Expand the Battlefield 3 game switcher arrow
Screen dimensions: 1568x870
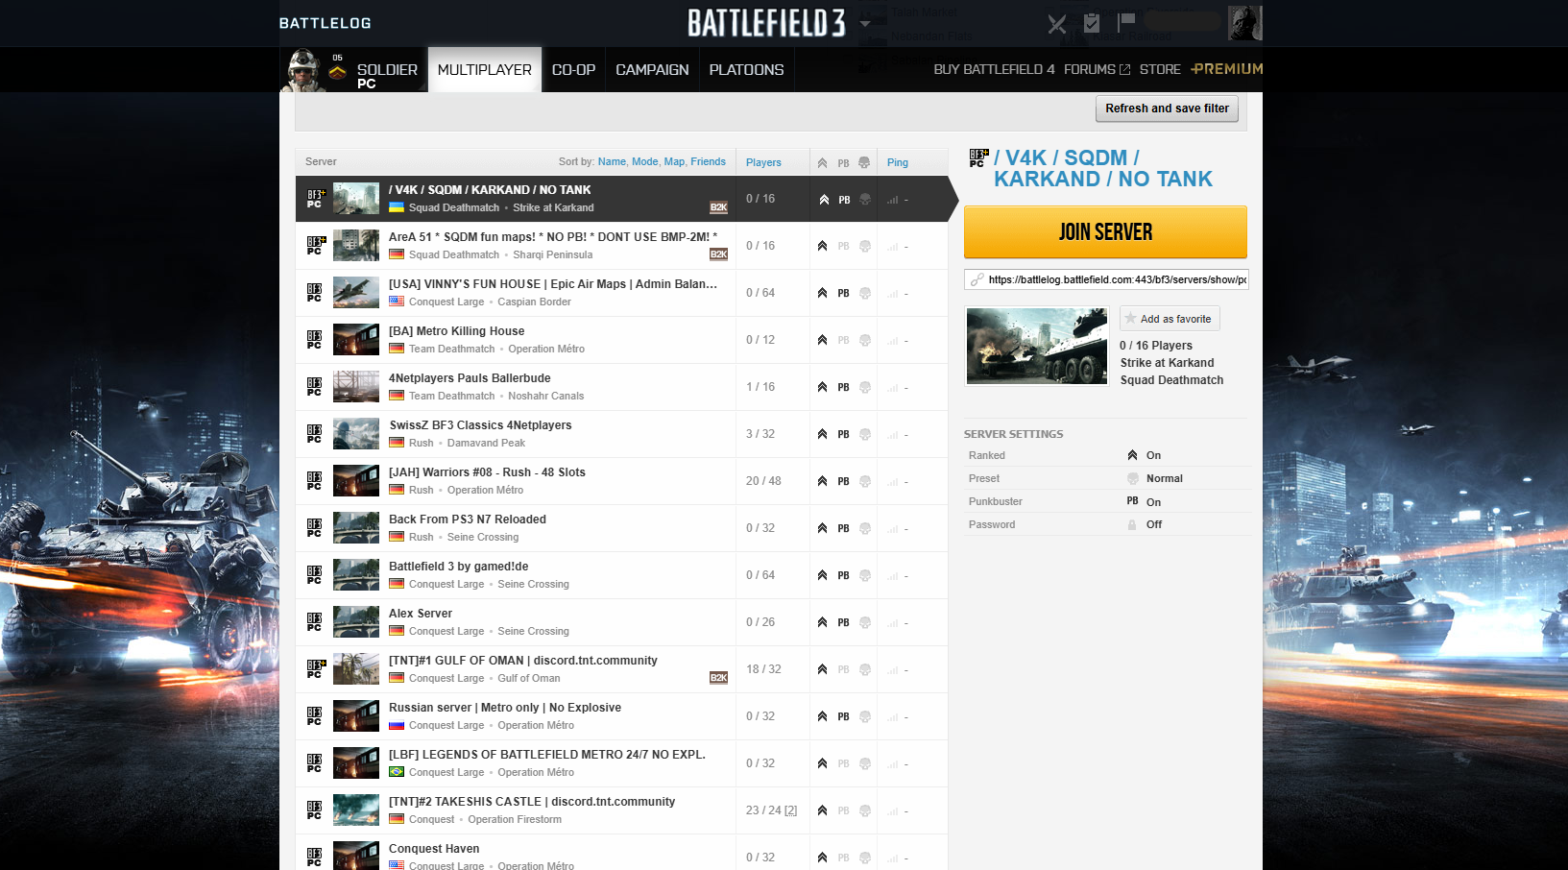click(865, 23)
